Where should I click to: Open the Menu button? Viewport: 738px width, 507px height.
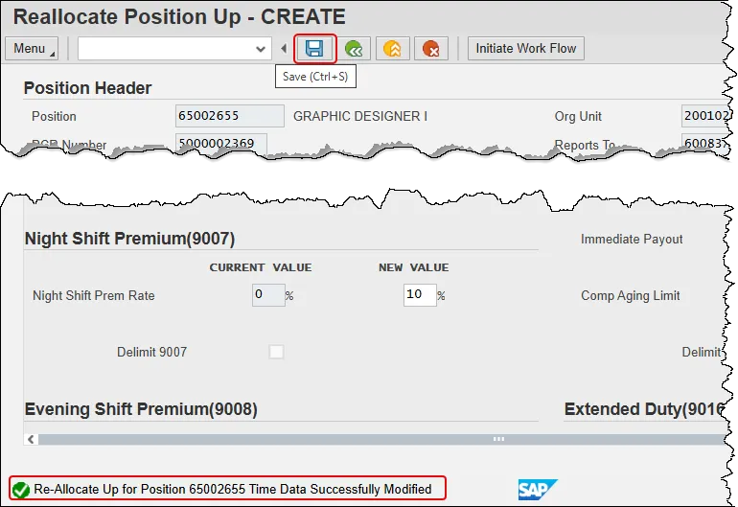(x=32, y=49)
